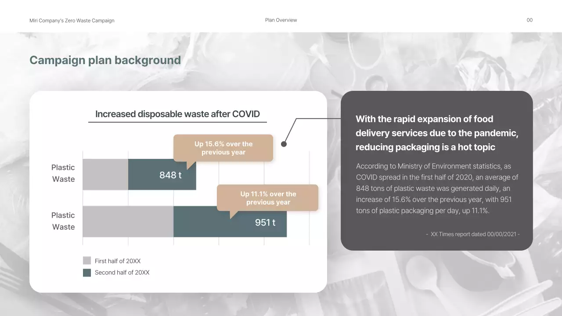Select the lower 'Plastic Waste' axis label

[63, 221]
